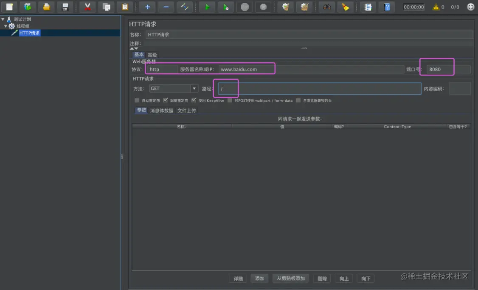Click the 名称 field containing HTTP请求
Screen dimensions: 478x290
click(309, 34)
